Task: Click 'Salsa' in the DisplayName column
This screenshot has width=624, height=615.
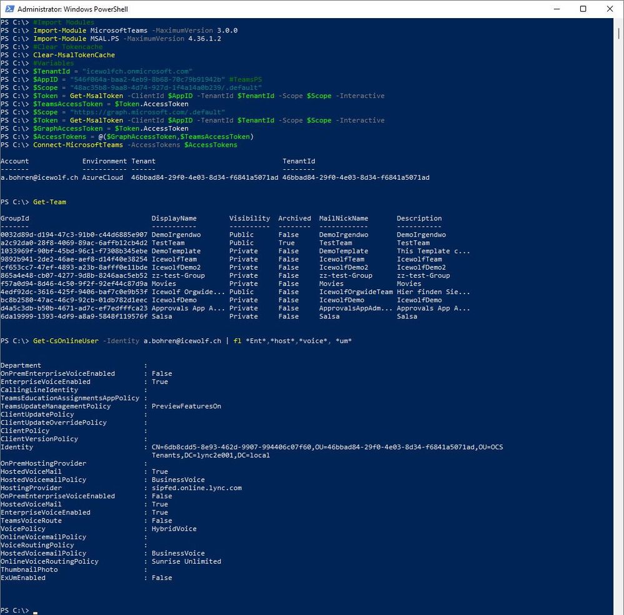Action: (x=162, y=317)
